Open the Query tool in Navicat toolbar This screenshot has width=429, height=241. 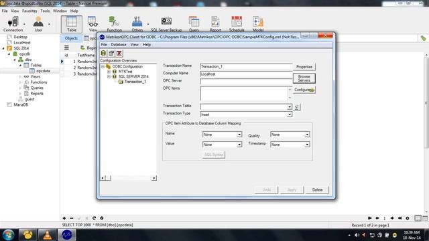pyautogui.click(x=194, y=24)
